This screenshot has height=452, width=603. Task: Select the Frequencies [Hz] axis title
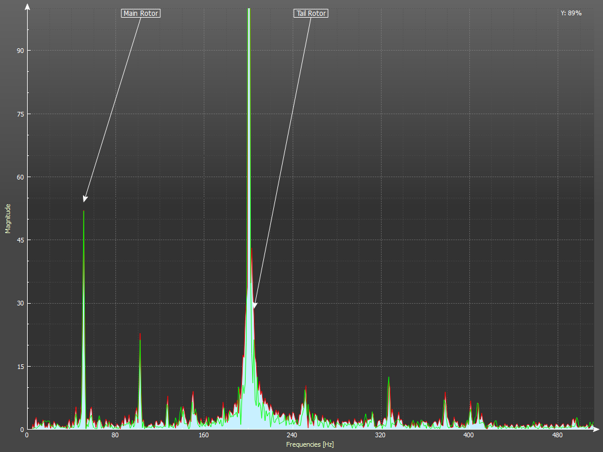coord(310,444)
